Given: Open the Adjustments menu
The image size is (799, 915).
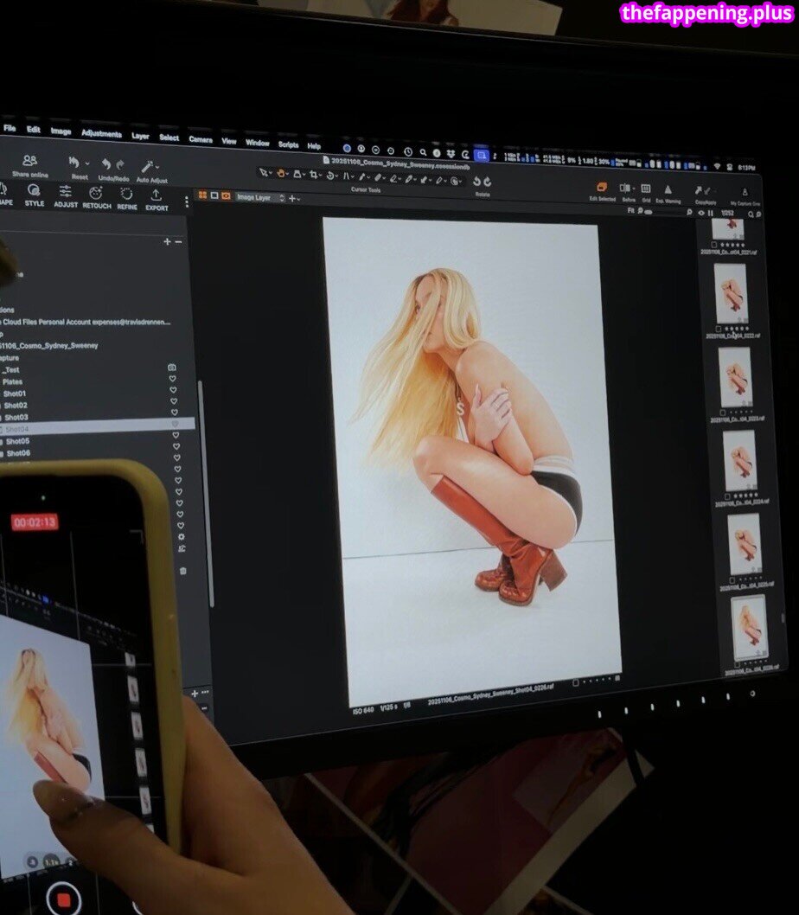Looking at the screenshot, I should coord(101,133).
